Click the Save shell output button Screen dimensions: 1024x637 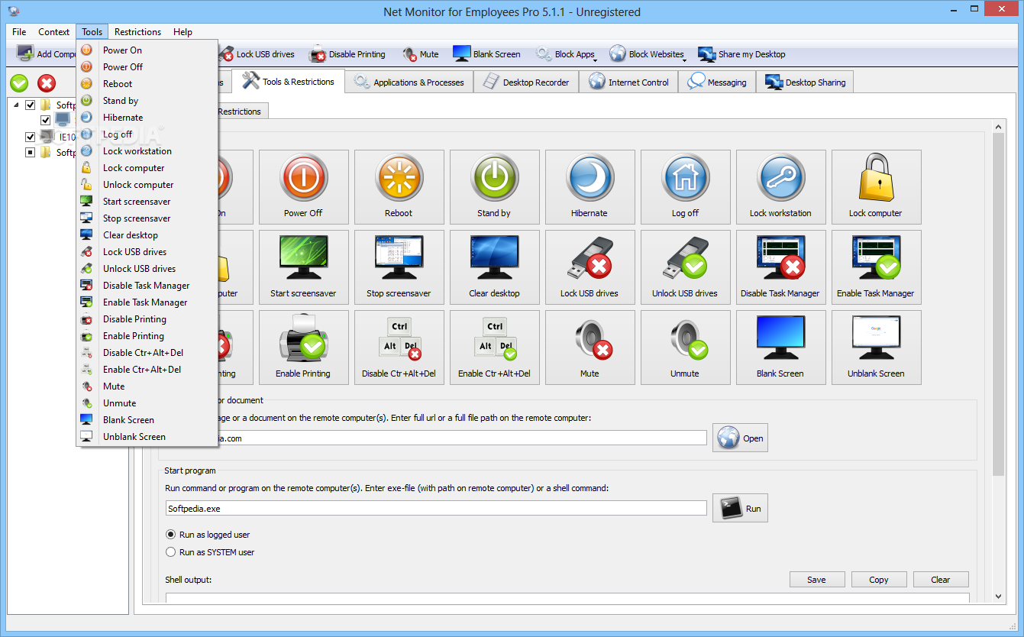817,580
